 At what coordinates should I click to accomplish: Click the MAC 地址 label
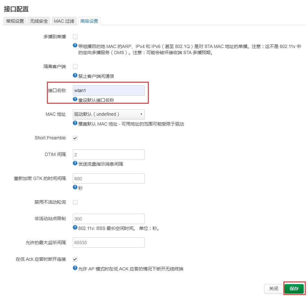click(56, 114)
